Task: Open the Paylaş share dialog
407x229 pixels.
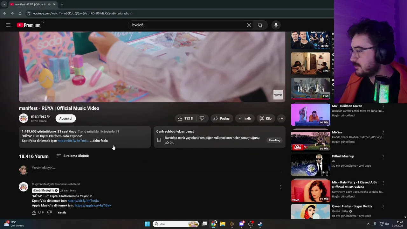Action: [222, 119]
